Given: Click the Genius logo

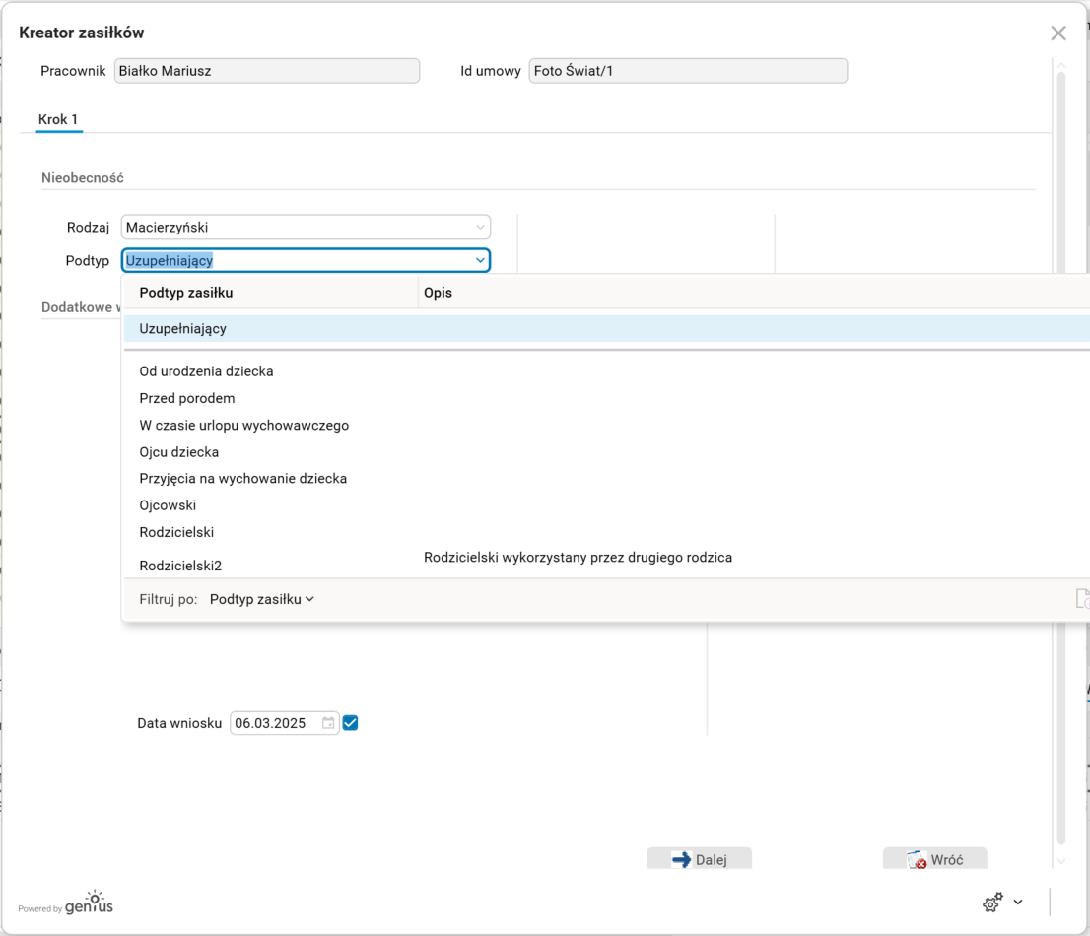Looking at the screenshot, I should point(89,903).
